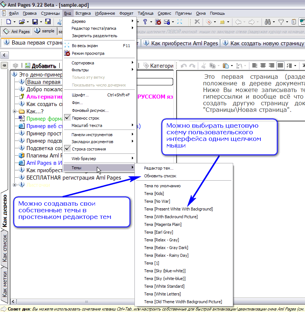The width and height of the screenshot is (305, 312).
Task: Open the 'Дерево' submenu
Action: click(99, 21)
